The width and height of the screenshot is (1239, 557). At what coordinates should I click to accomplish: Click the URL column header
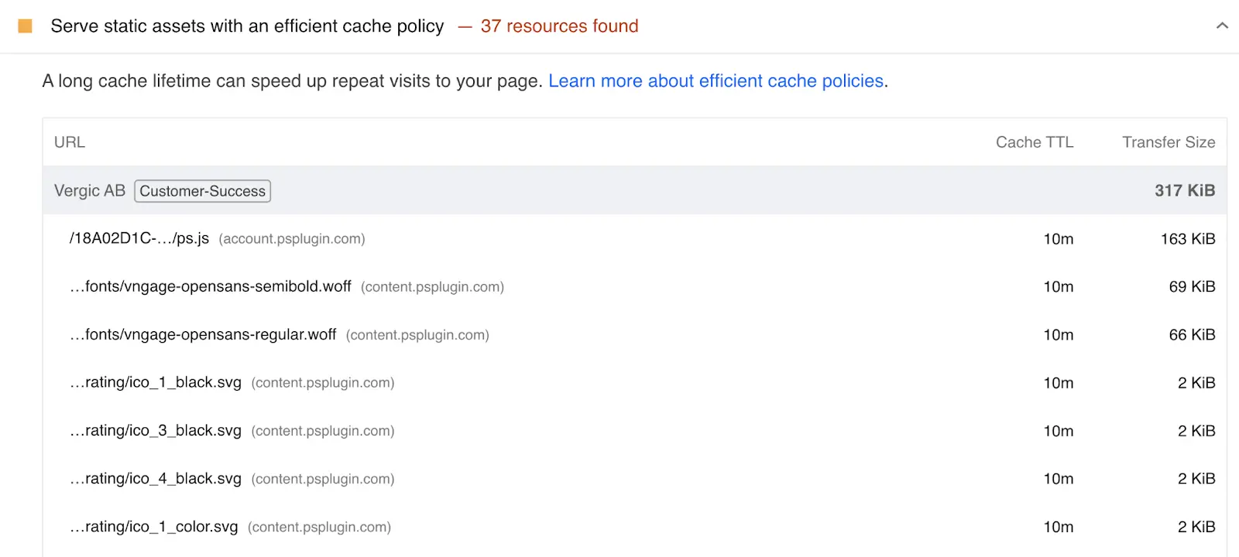pyautogui.click(x=70, y=142)
